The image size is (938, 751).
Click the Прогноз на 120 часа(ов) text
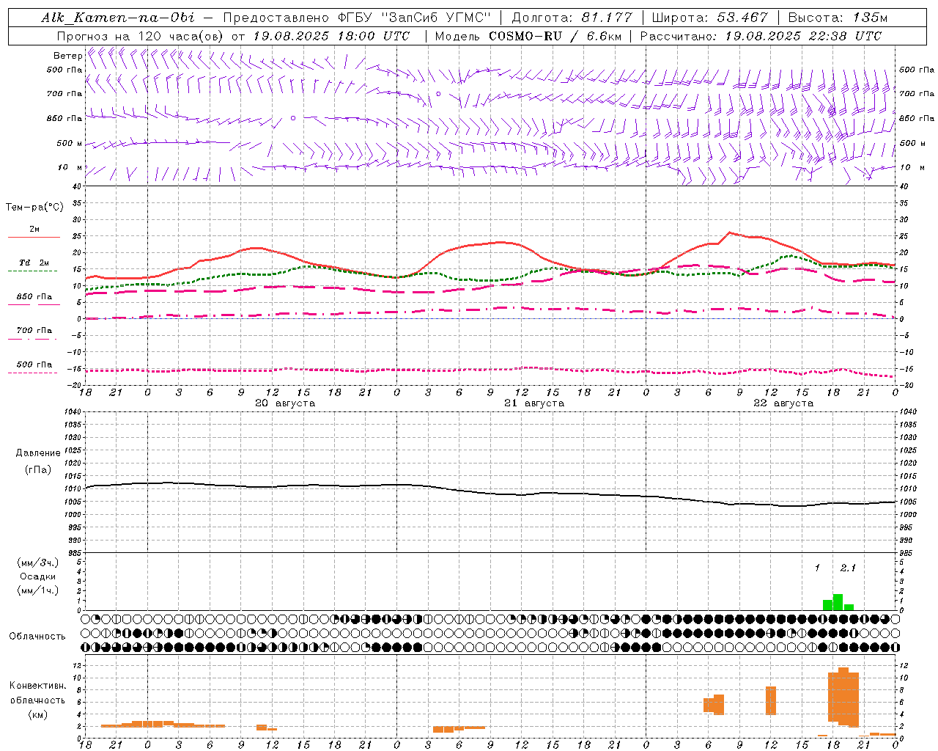[141, 36]
